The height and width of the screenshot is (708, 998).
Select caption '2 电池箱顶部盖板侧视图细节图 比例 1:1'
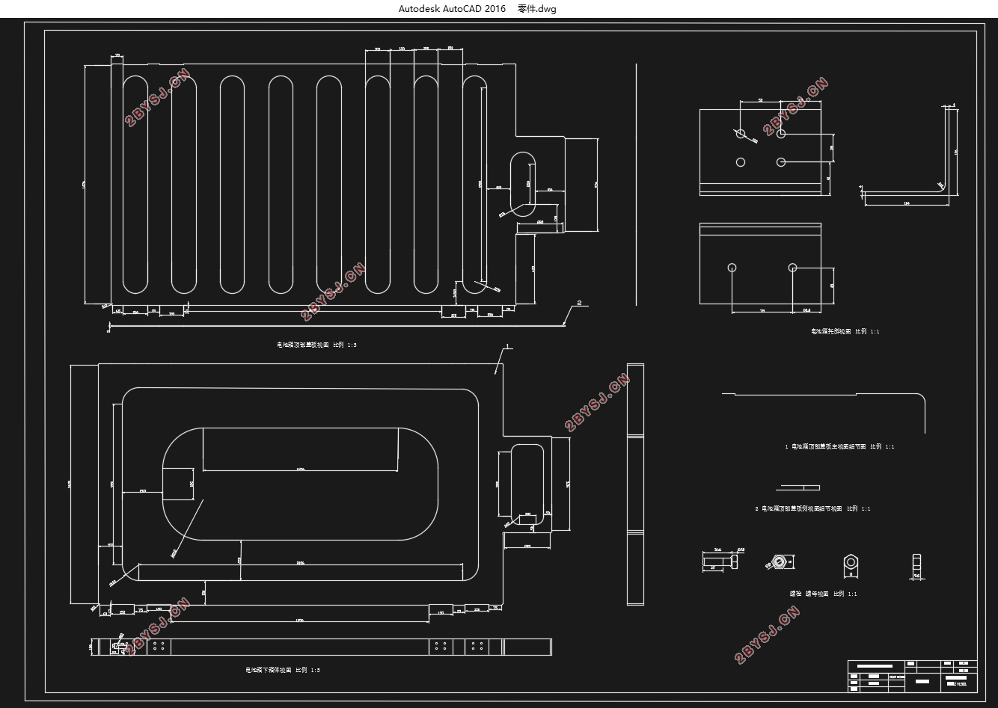click(812, 508)
